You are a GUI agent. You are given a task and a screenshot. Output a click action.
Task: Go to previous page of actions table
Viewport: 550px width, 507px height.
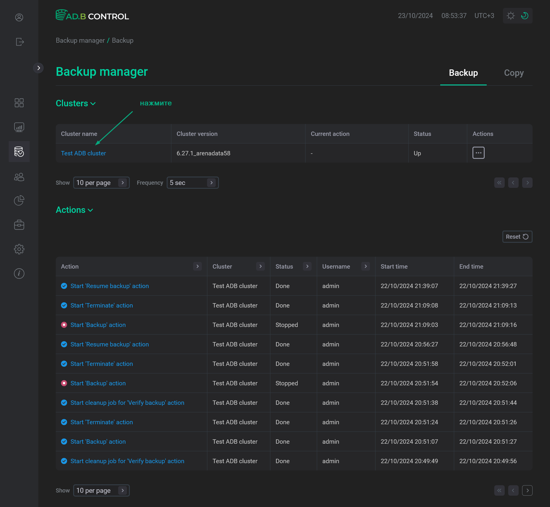click(513, 490)
